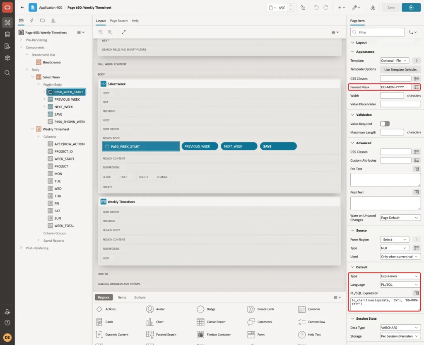This screenshot has height=345, width=424.
Task: Open the Default Type dropdown
Action: [400, 276]
